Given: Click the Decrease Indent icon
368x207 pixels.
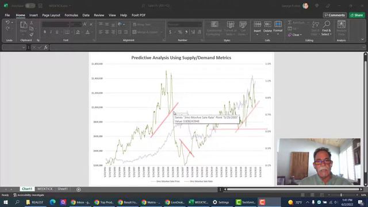Looking at the screenshot, I should [120, 32].
